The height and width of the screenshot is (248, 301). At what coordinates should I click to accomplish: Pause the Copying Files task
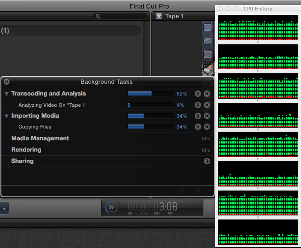coord(198,127)
